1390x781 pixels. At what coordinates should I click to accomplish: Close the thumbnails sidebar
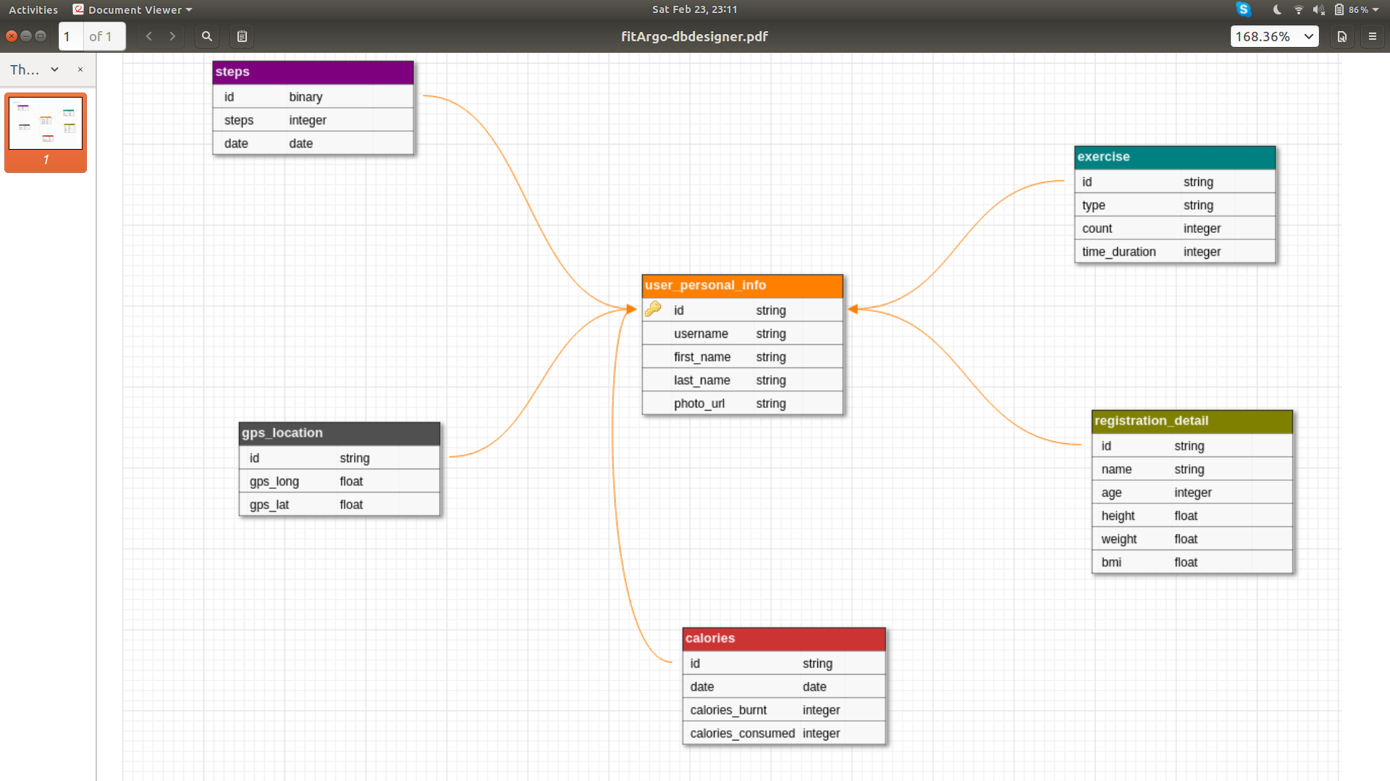point(80,69)
